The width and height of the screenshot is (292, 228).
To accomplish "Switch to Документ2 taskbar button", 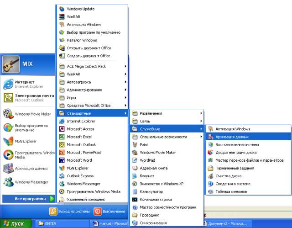I will coord(228,223).
